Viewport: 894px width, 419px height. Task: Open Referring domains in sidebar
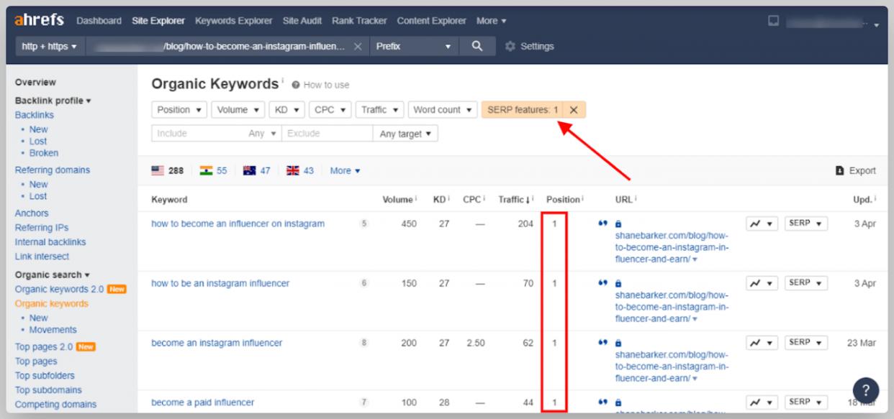tap(53, 170)
